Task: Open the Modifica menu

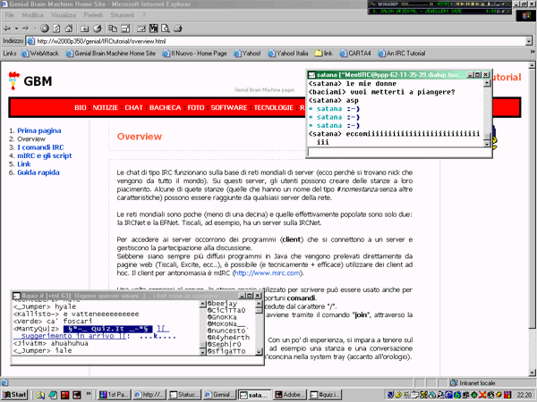Action: pyautogui.click(x=32, y=15)
